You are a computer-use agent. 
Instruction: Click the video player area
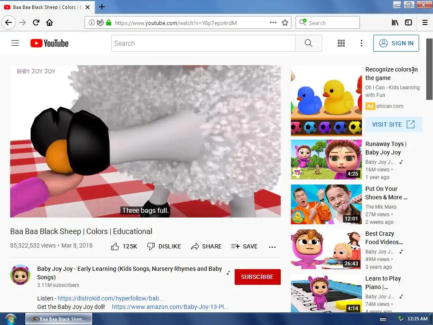click(x=145, y=141)
